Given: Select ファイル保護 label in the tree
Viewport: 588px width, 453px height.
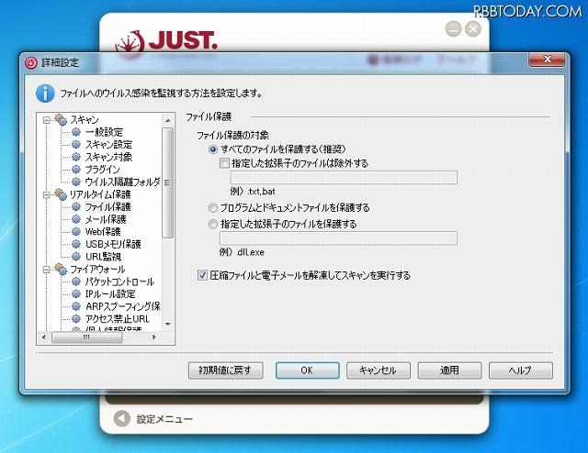Looking at the screenshot, I should point(108,206).
